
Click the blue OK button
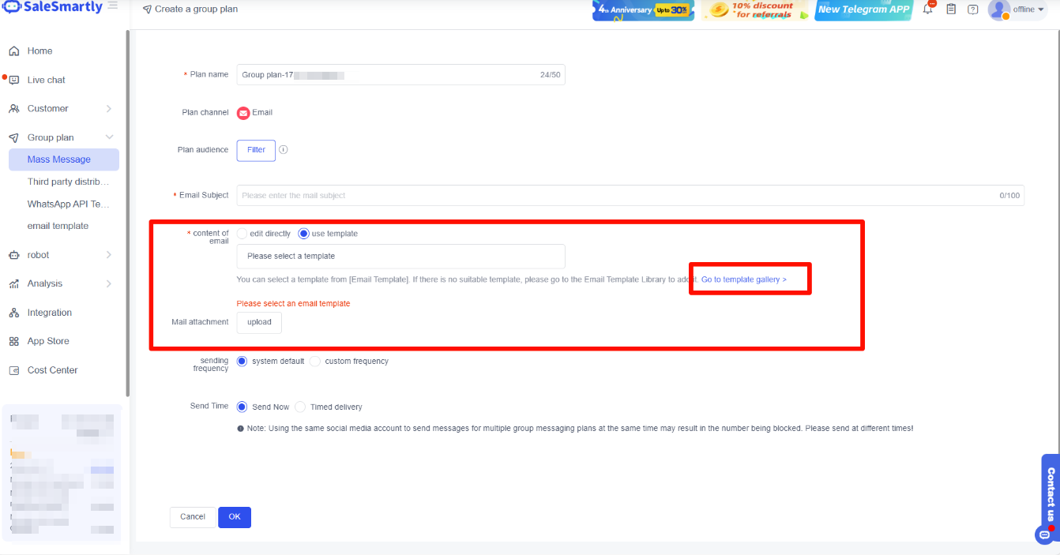click(235, 517)
